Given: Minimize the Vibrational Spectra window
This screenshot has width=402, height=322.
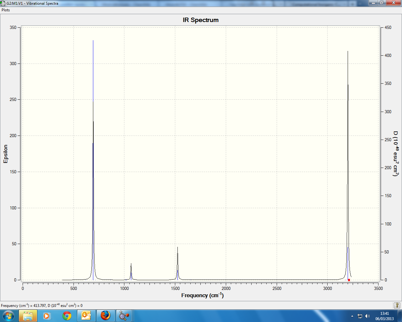Looking at the screenshot, I should [373, 3].
